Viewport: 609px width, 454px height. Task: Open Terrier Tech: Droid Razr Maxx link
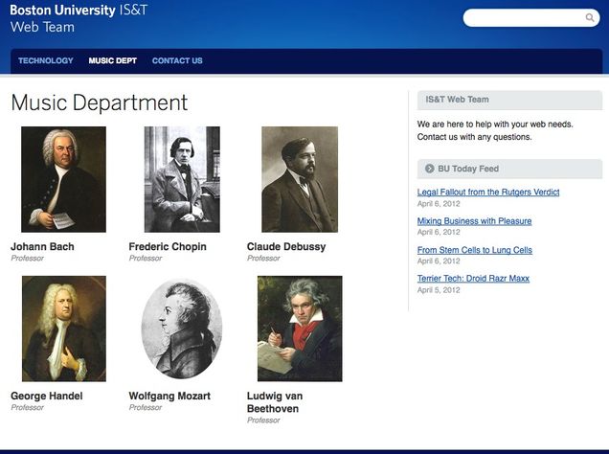(x=473, y=278)
